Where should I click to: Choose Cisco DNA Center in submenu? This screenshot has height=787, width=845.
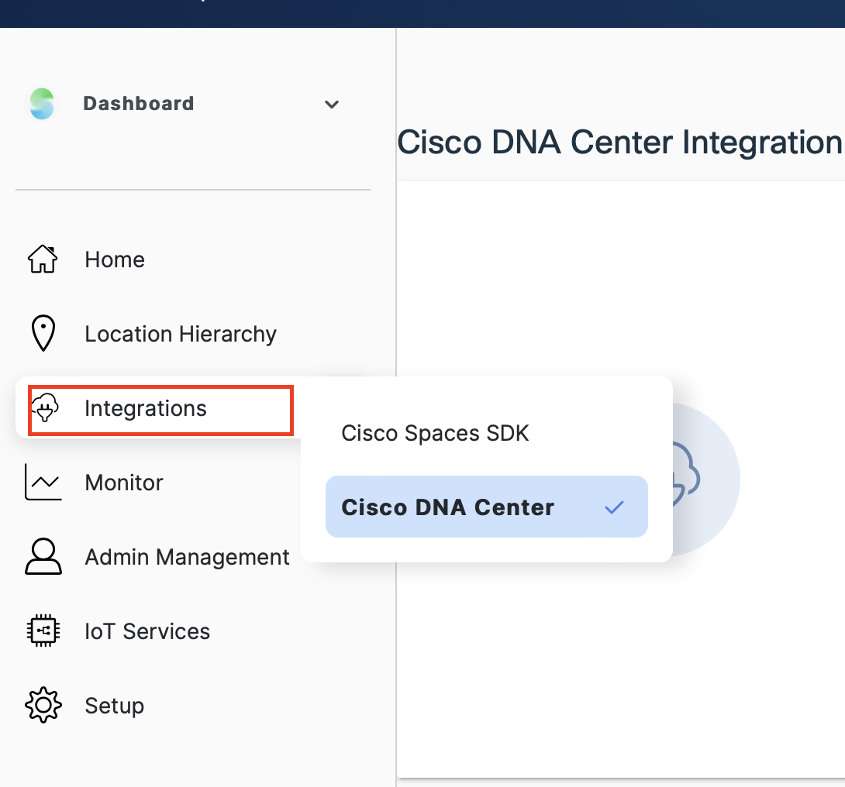(x=448, y=507)
